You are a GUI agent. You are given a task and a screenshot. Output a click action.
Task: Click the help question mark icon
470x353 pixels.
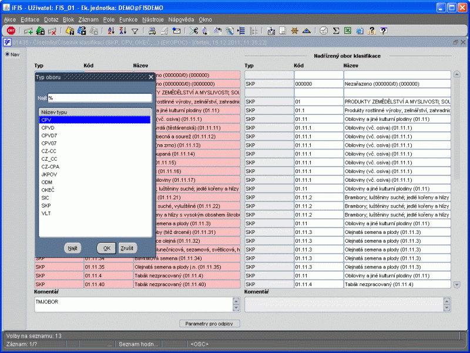click(384, 30)
